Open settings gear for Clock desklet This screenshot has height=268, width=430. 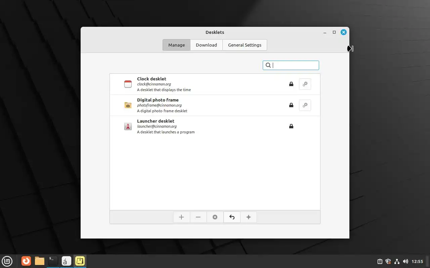[x=305, y=84]
